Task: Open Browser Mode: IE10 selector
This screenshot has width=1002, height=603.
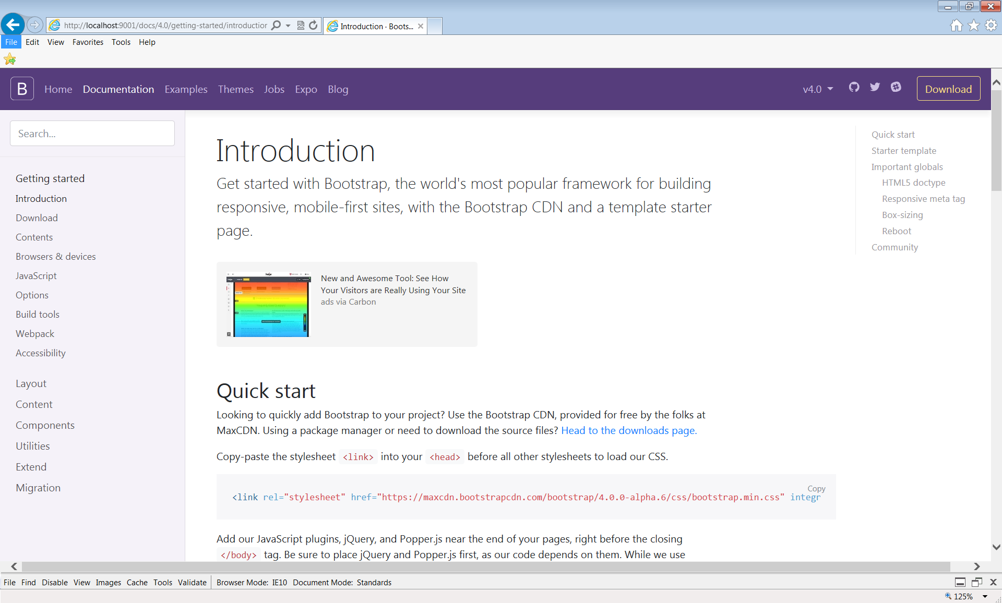Action: [x=252, y=583]
